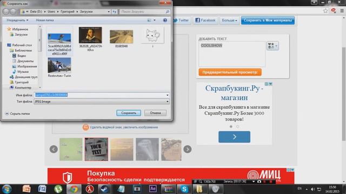Open uTorrent from the taskbar

pos(58,189)
